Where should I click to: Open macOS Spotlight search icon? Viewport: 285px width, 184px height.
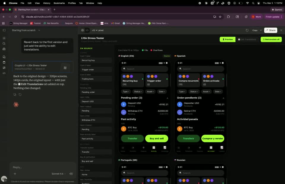point(253,3)
